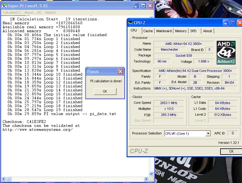Switch to the Memory tab
The image size is (242, 183).
[x=181, y=31]
